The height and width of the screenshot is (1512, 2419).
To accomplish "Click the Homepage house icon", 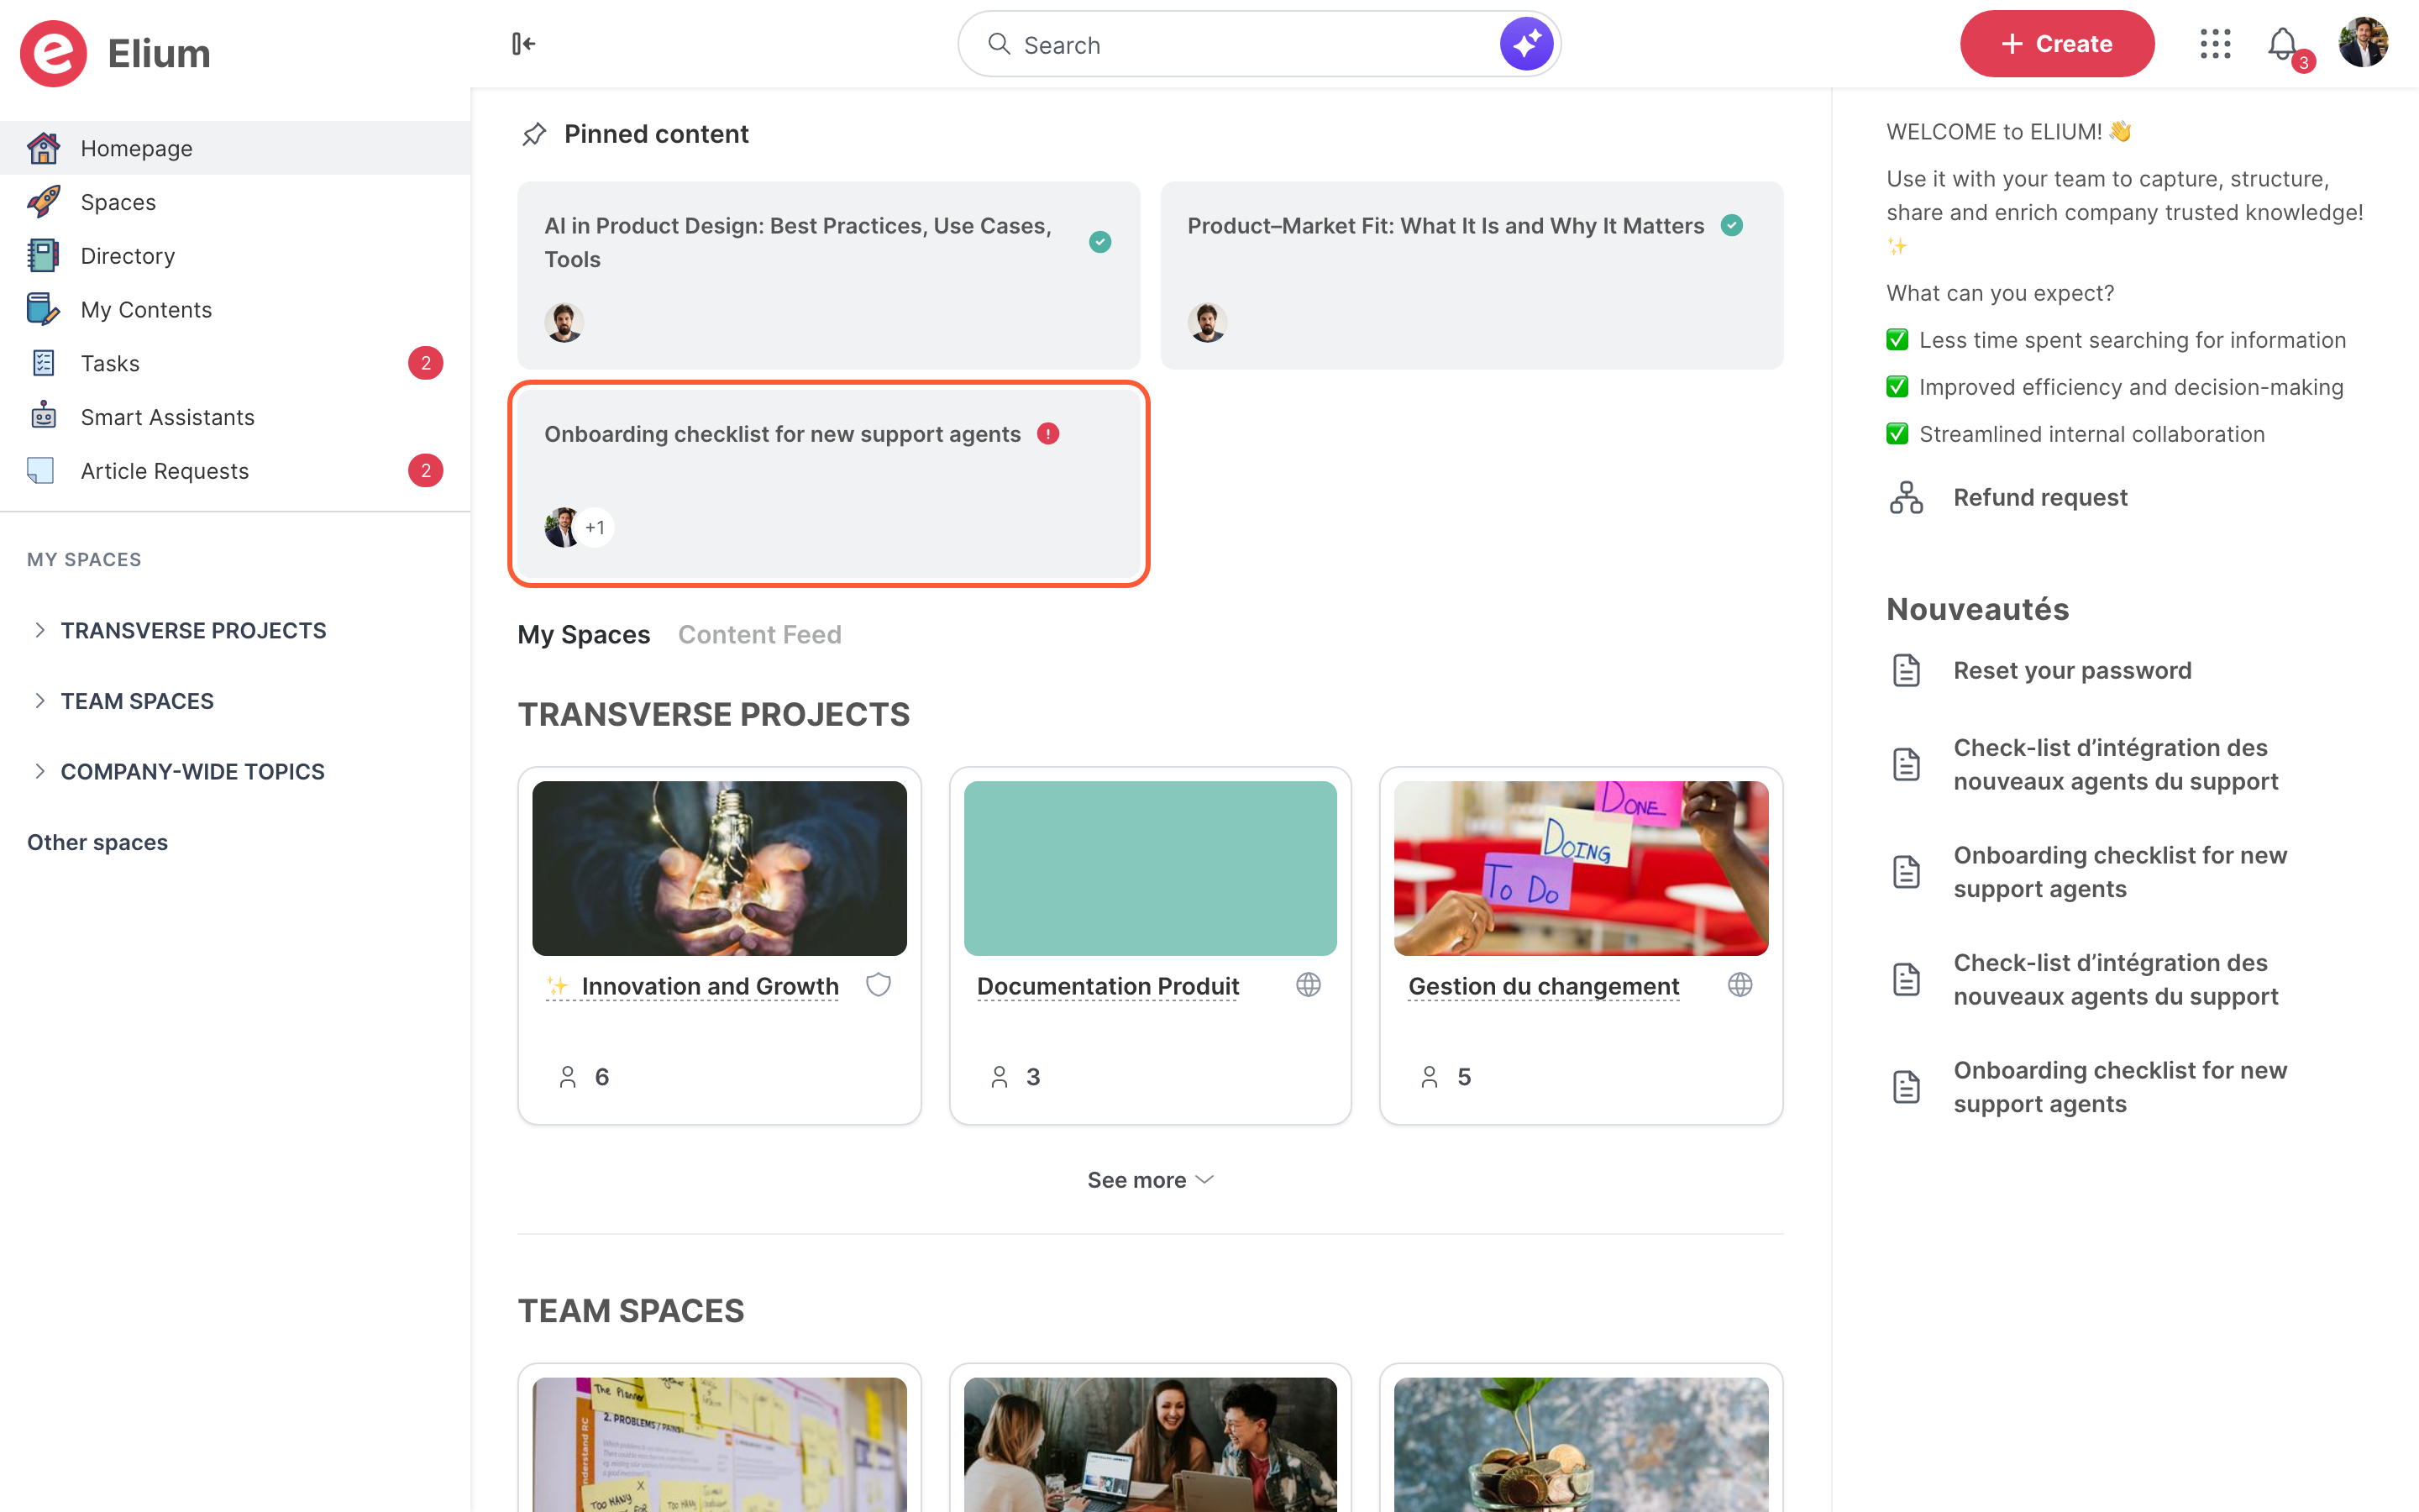I will point(43,148).
